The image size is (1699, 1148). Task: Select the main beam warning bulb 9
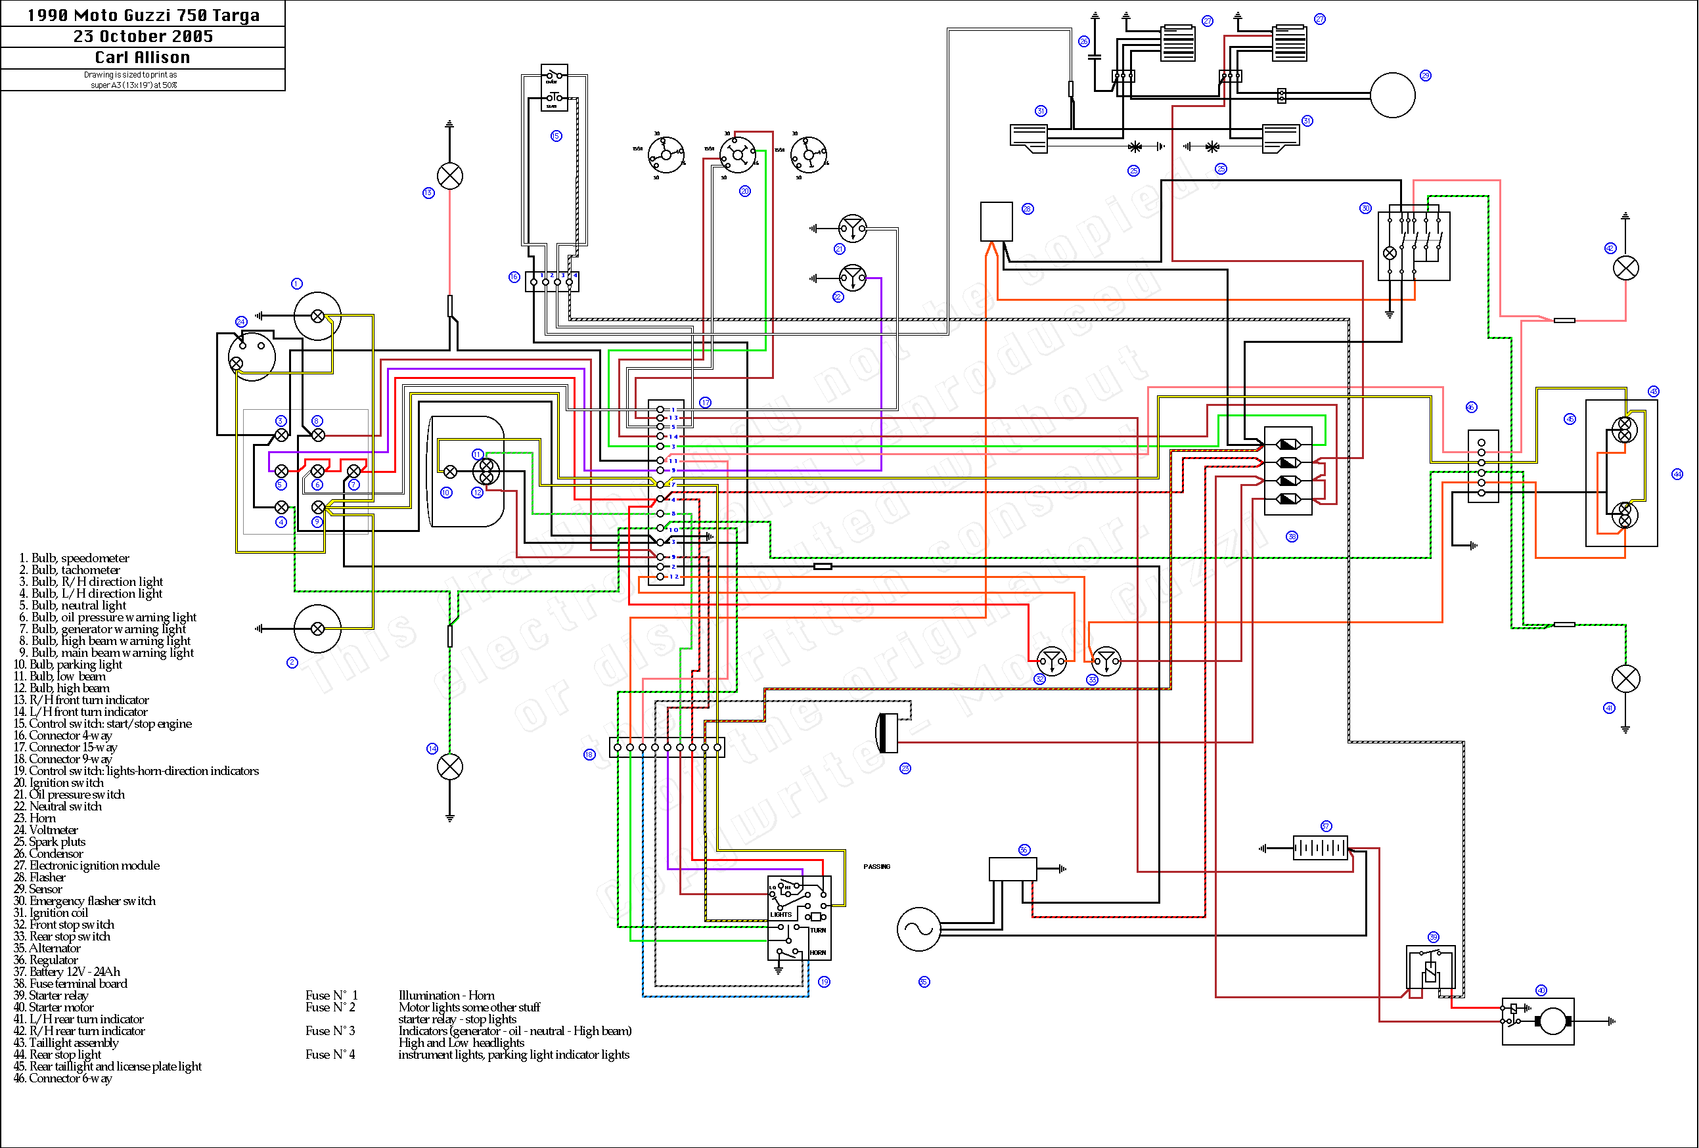click(x=318, y=507)
